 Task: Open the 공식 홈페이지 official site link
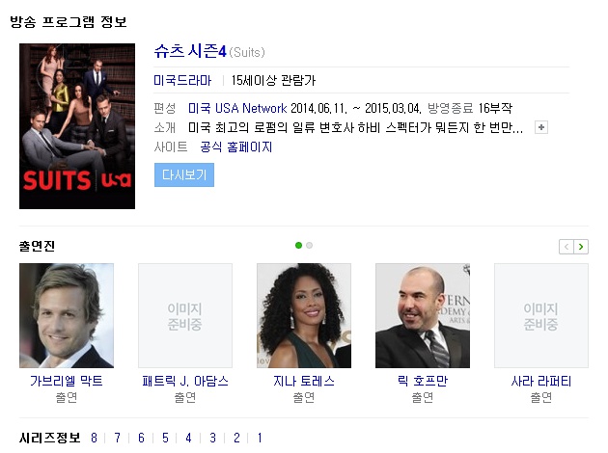tap(235, 147)
